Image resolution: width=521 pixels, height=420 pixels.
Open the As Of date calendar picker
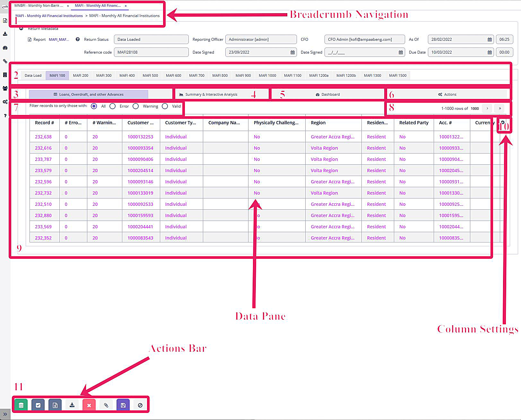[489, 39]
